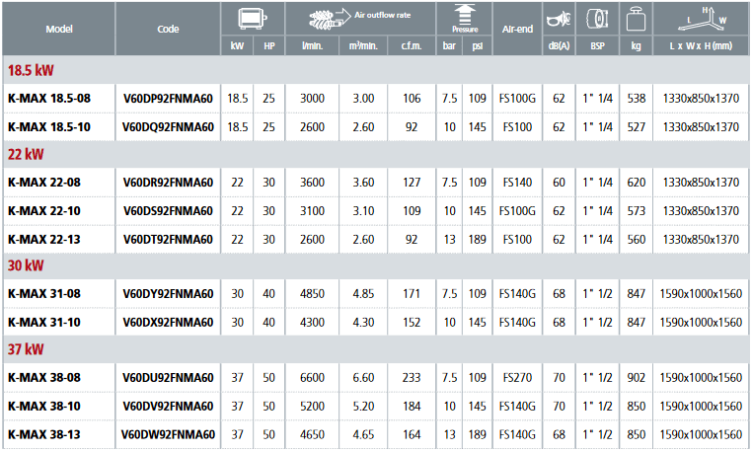Screen dimensions: 752x452
Task: Click the 560 kg weight value
Action: 636,240
